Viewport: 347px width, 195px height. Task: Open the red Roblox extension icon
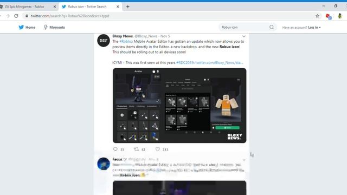pyautogui.click(x=329, y=16)
